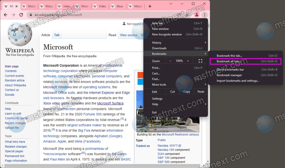Choose Print... in the menu
Viewport: 285px width, 168px height.
[x=176, y=68]
